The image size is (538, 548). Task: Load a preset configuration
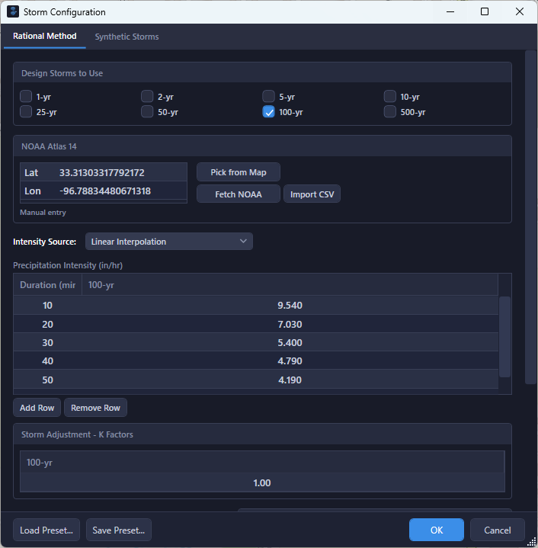click(x=46, y=530)
